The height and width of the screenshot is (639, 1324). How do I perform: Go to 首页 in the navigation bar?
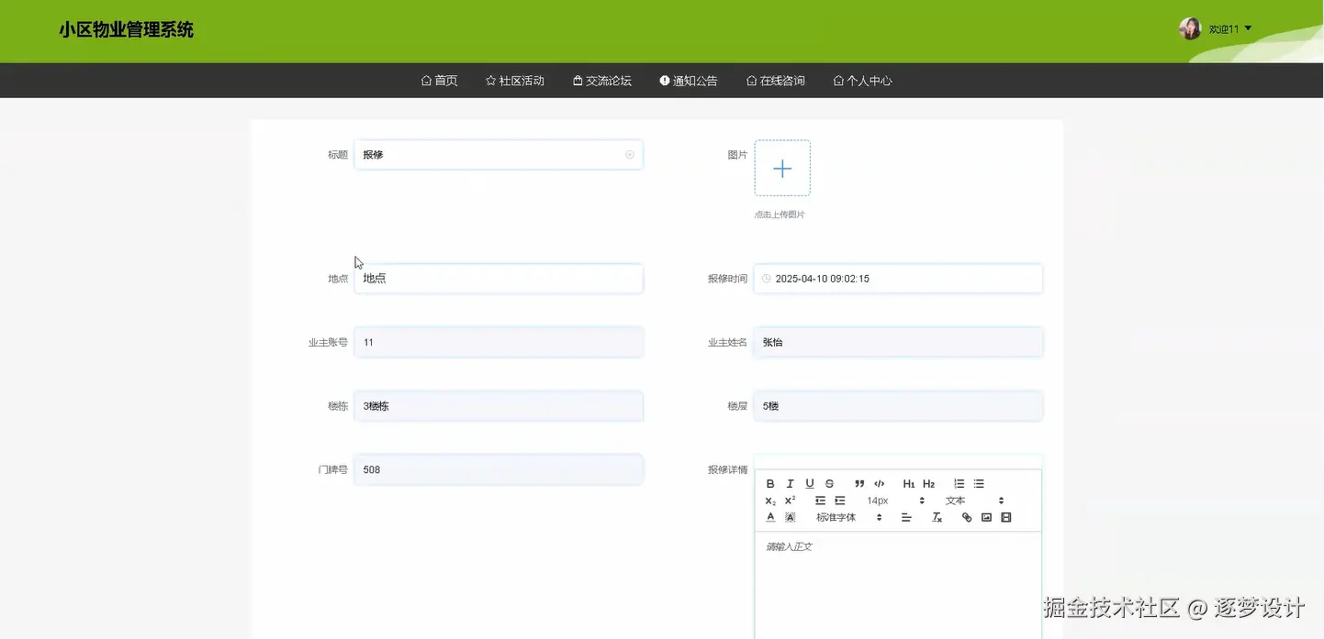pyautogui.click(x=439, y=81)
